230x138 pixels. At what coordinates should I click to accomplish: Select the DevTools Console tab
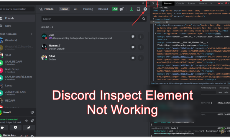180,3
